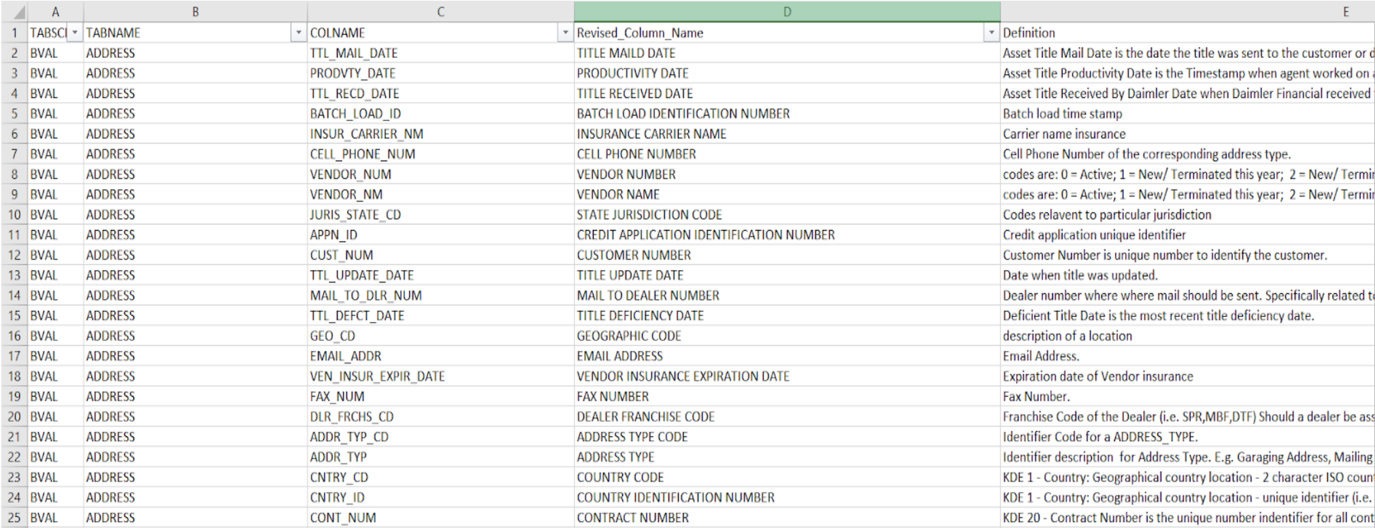Click STATE JURISDICTION CODE cell
The width and height of the screenshot is (1375, 528).
(787, 214)
